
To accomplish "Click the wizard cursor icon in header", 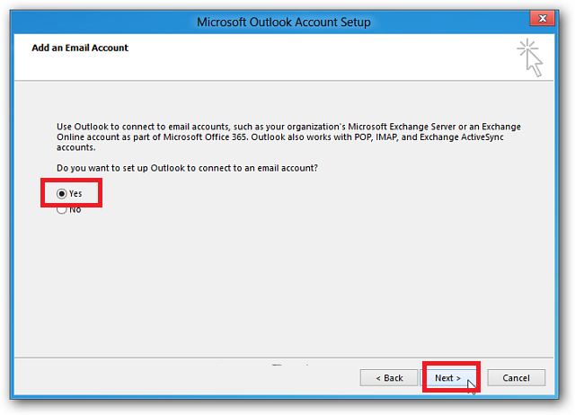I will pyautogui.click(x=530, y=57).
